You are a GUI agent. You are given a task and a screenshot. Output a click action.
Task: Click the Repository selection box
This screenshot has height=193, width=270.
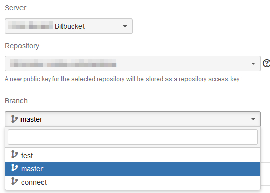coord(133,64)
